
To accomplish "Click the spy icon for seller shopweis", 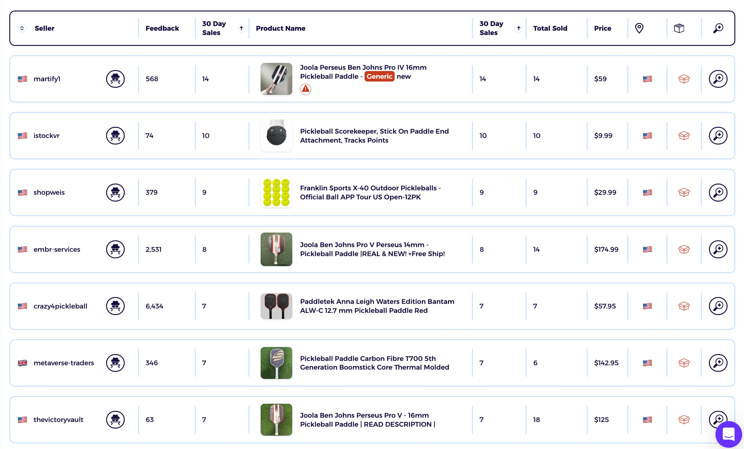I will [x=115, y=192].
